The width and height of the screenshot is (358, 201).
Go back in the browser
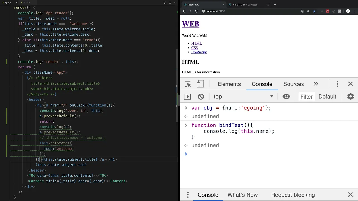pyautogui.click(x=184, y=11)
